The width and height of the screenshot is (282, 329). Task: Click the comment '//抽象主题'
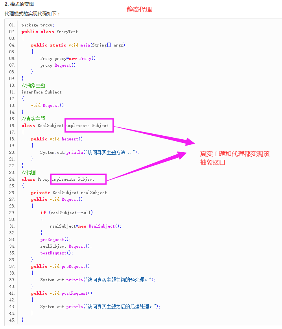pos(33,85)
